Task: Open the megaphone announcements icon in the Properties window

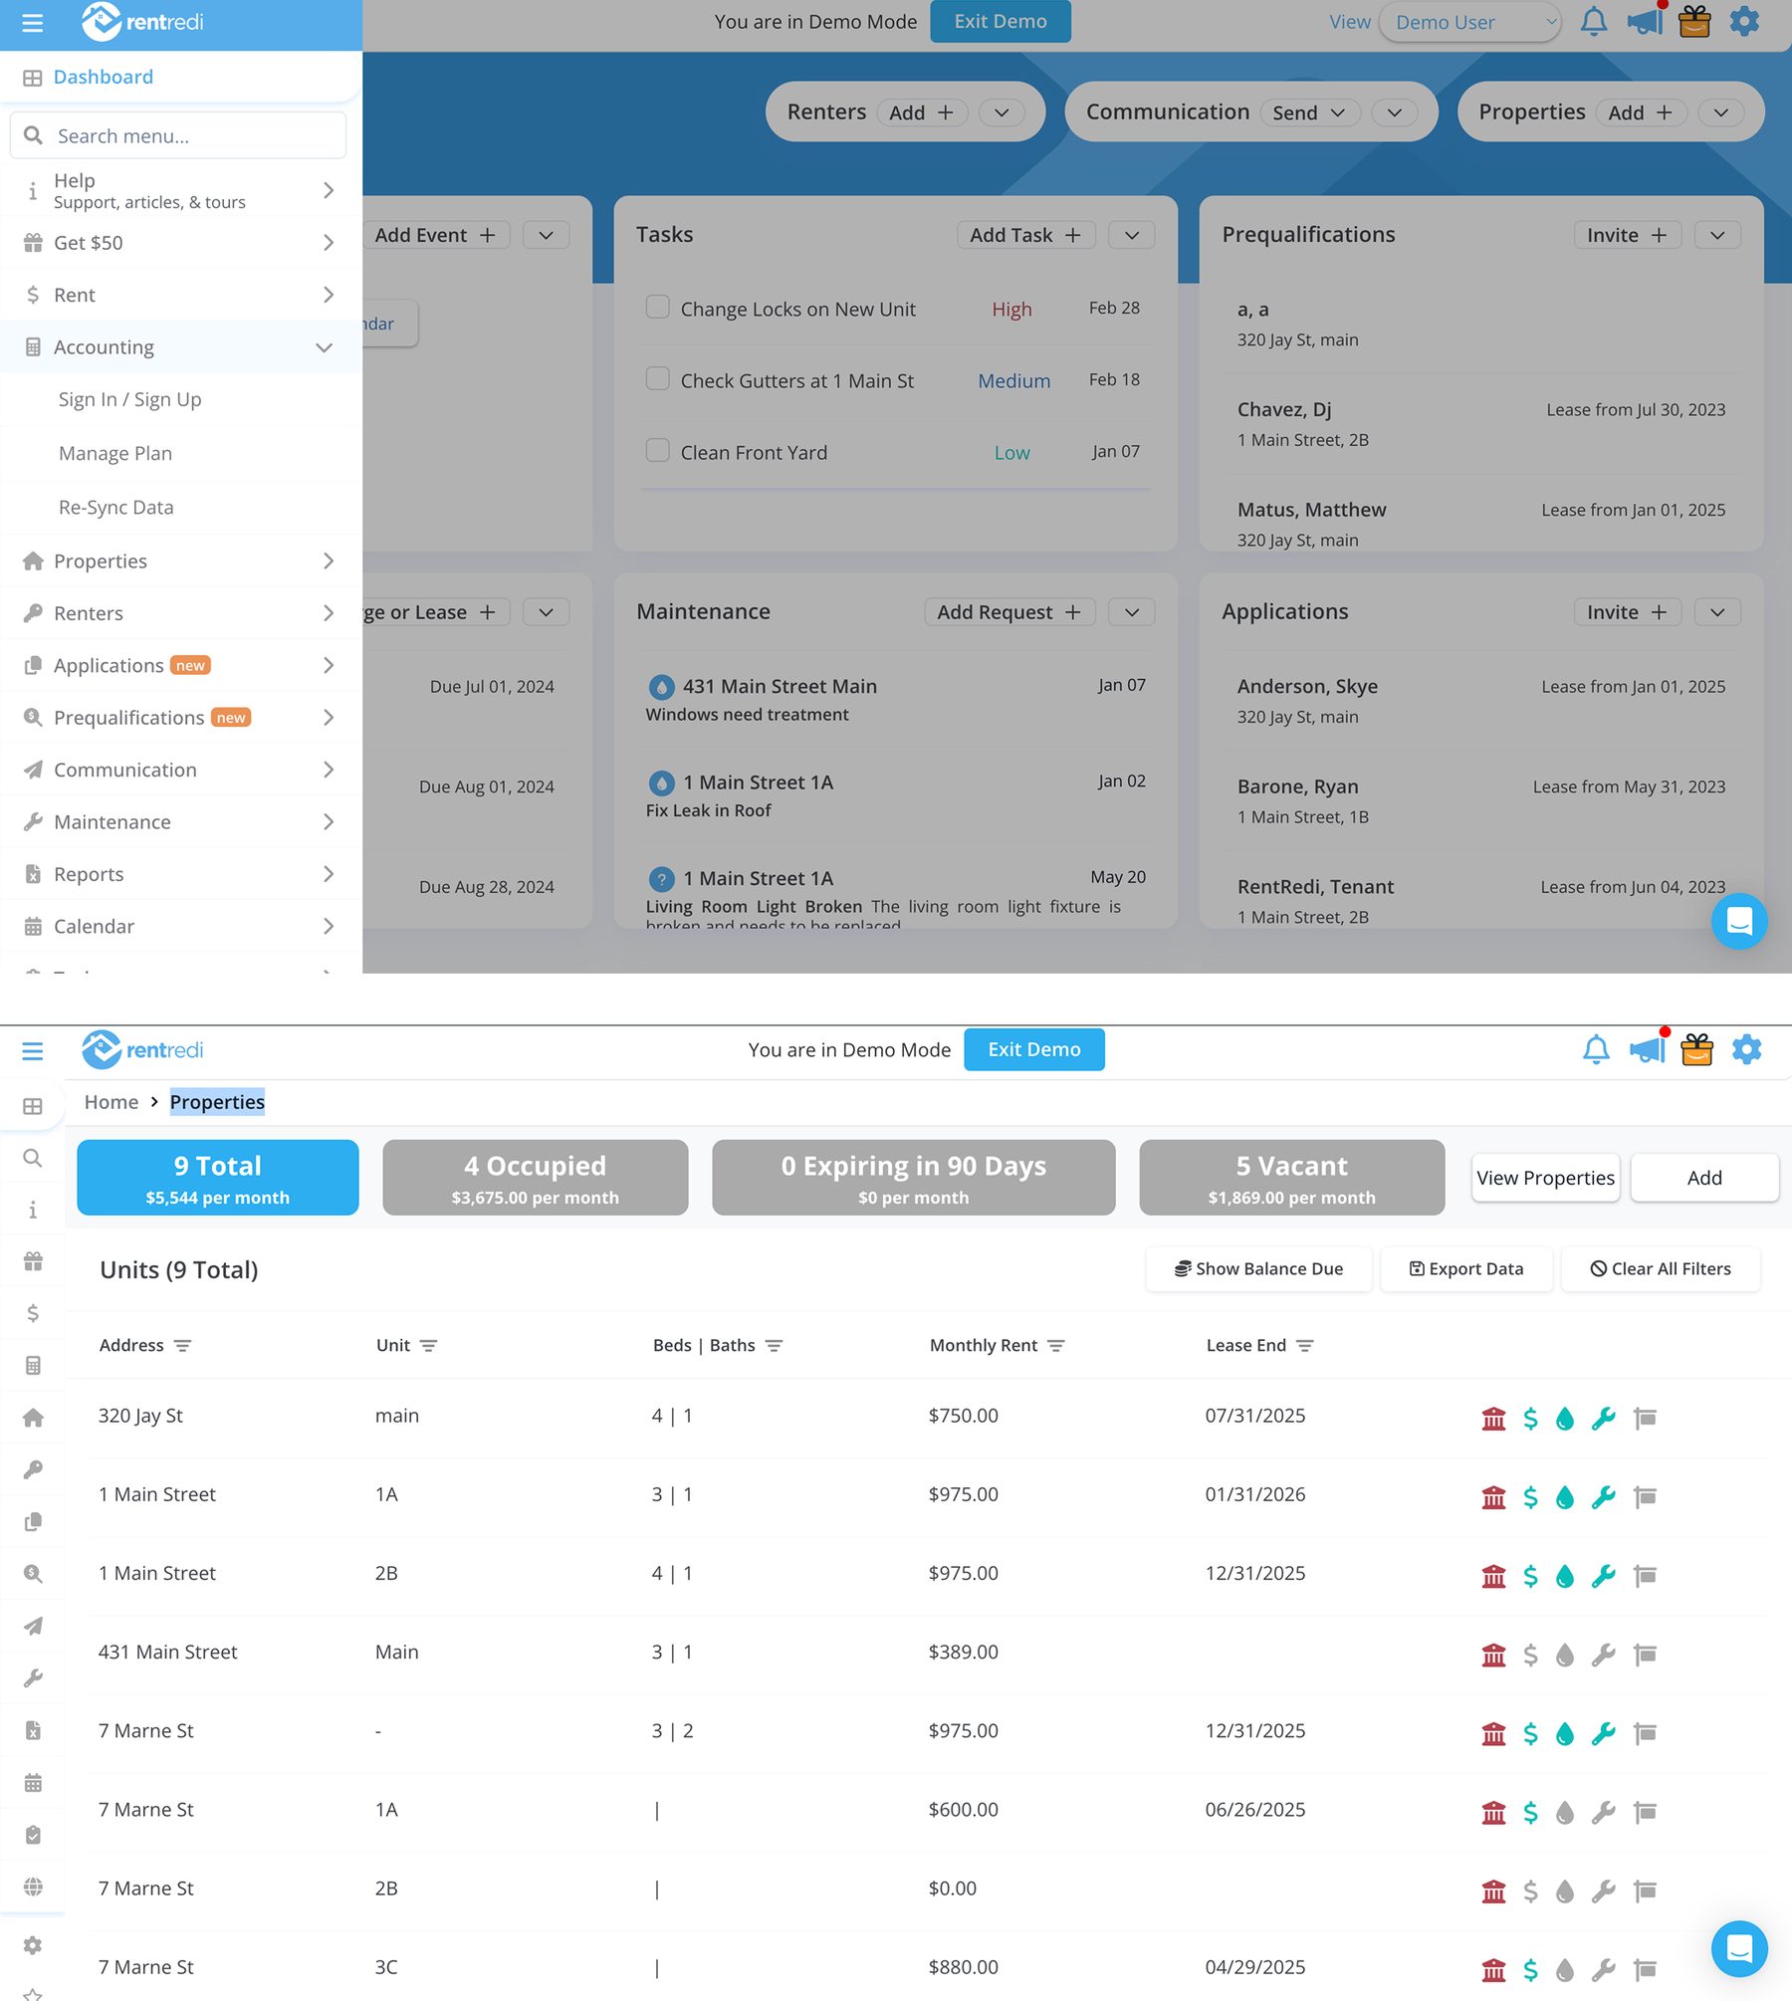Action: (x=1648, y=1049)
